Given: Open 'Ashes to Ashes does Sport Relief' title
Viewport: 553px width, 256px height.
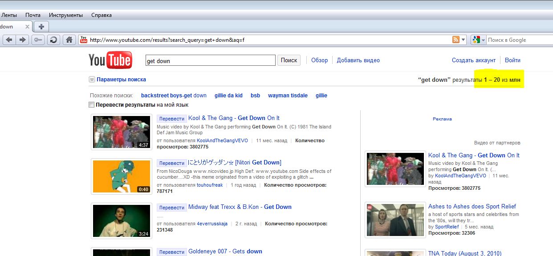Looking at the screenshot, I should pyautogui.click(x=472, y=207).
